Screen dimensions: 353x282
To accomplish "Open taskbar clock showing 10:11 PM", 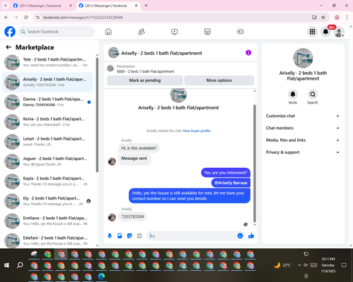I will click(328, 265).
